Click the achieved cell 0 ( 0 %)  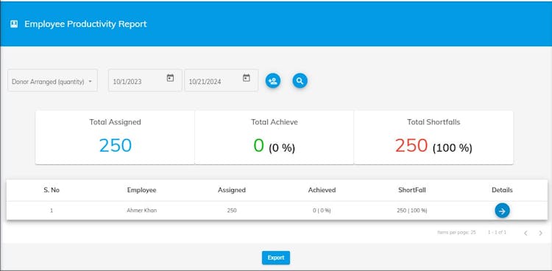(x=322, y=211)
